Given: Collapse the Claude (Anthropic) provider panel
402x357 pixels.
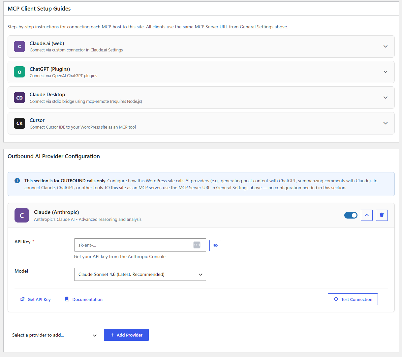Looking at the screenshot, I should 367,215.
